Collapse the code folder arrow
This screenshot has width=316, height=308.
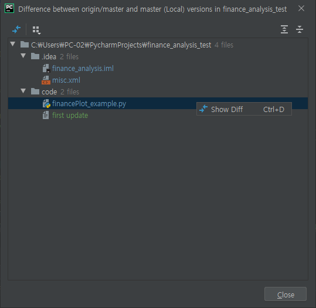click(23, 91)
